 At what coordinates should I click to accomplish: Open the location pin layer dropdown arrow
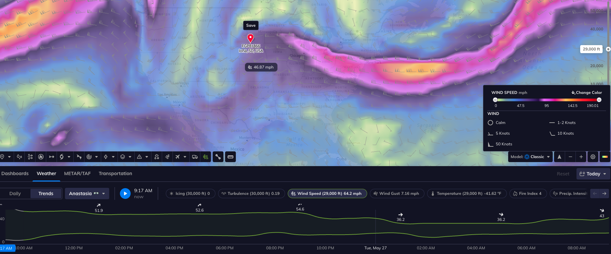[x=9, y=157]
